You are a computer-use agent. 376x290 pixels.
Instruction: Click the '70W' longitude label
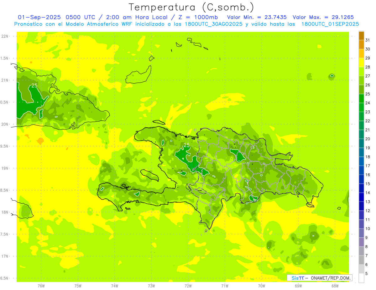click(x=262, y=286)
